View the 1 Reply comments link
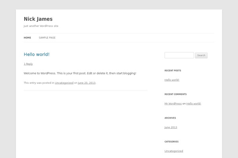 coord(28,64)
